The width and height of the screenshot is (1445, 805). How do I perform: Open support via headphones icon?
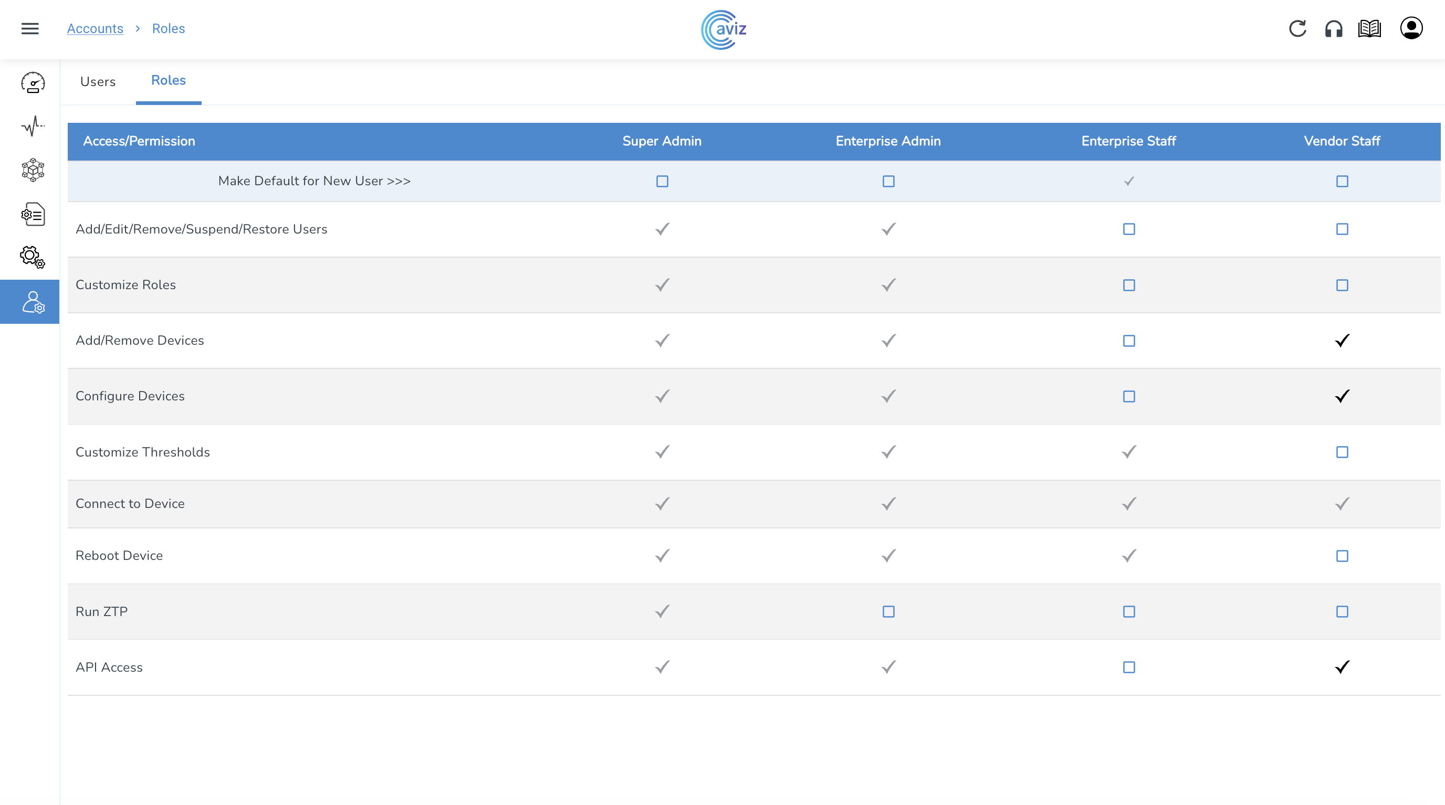coord(1333,28)
